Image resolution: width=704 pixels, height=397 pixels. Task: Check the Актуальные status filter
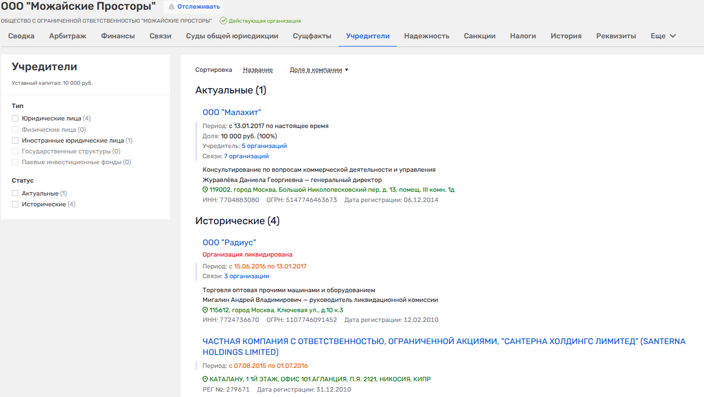coord(15,193)
